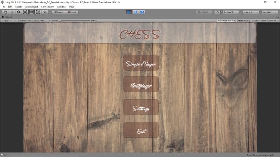This screenshot has width=280, height=157.
Task: Pause the running game
Action: pos(135,12)
